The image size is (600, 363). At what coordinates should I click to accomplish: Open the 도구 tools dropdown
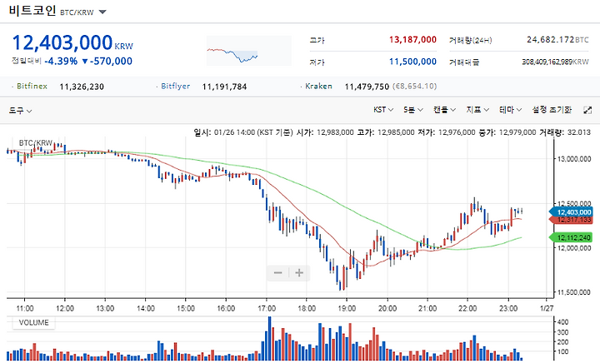point(20,111)
